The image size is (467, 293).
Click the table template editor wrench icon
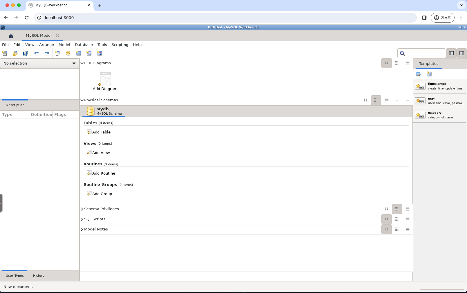(419, 74)
